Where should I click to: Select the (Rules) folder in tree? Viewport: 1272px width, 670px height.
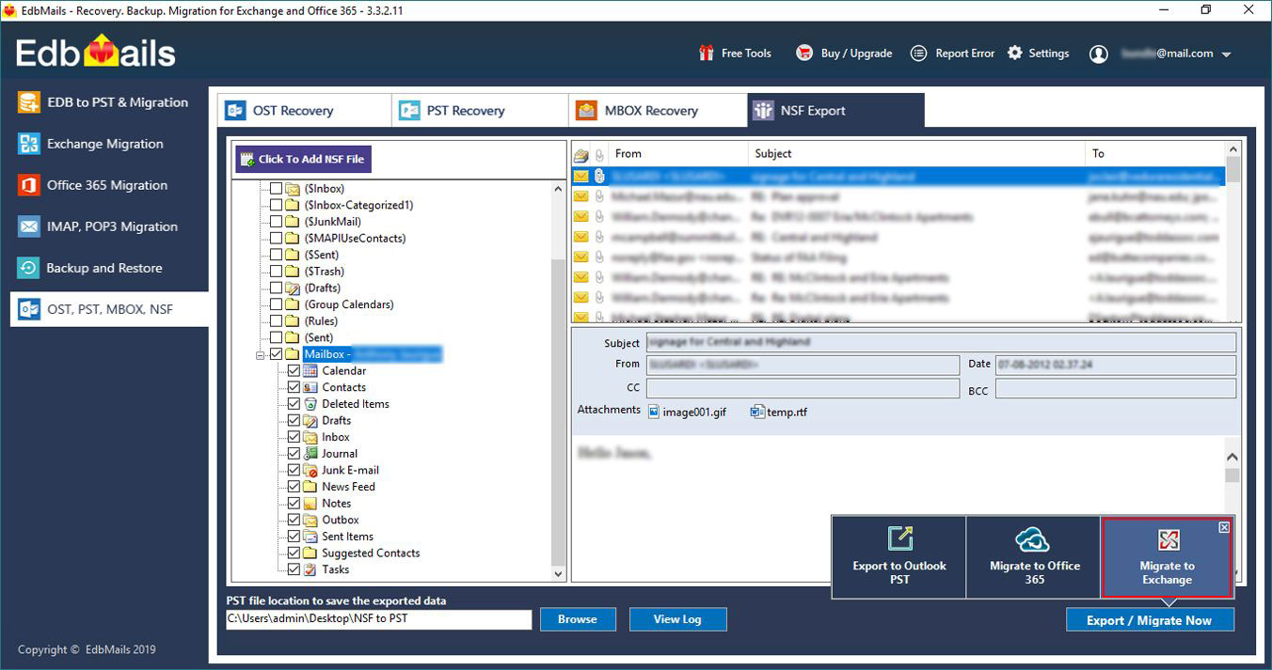click(x=321, y=321)
